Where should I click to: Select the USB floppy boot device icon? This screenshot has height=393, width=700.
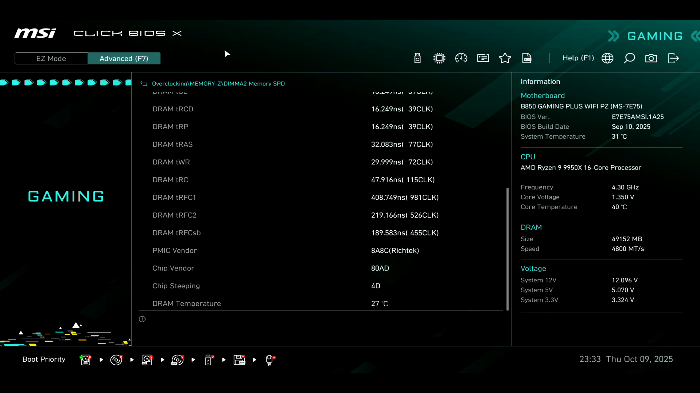240,360
